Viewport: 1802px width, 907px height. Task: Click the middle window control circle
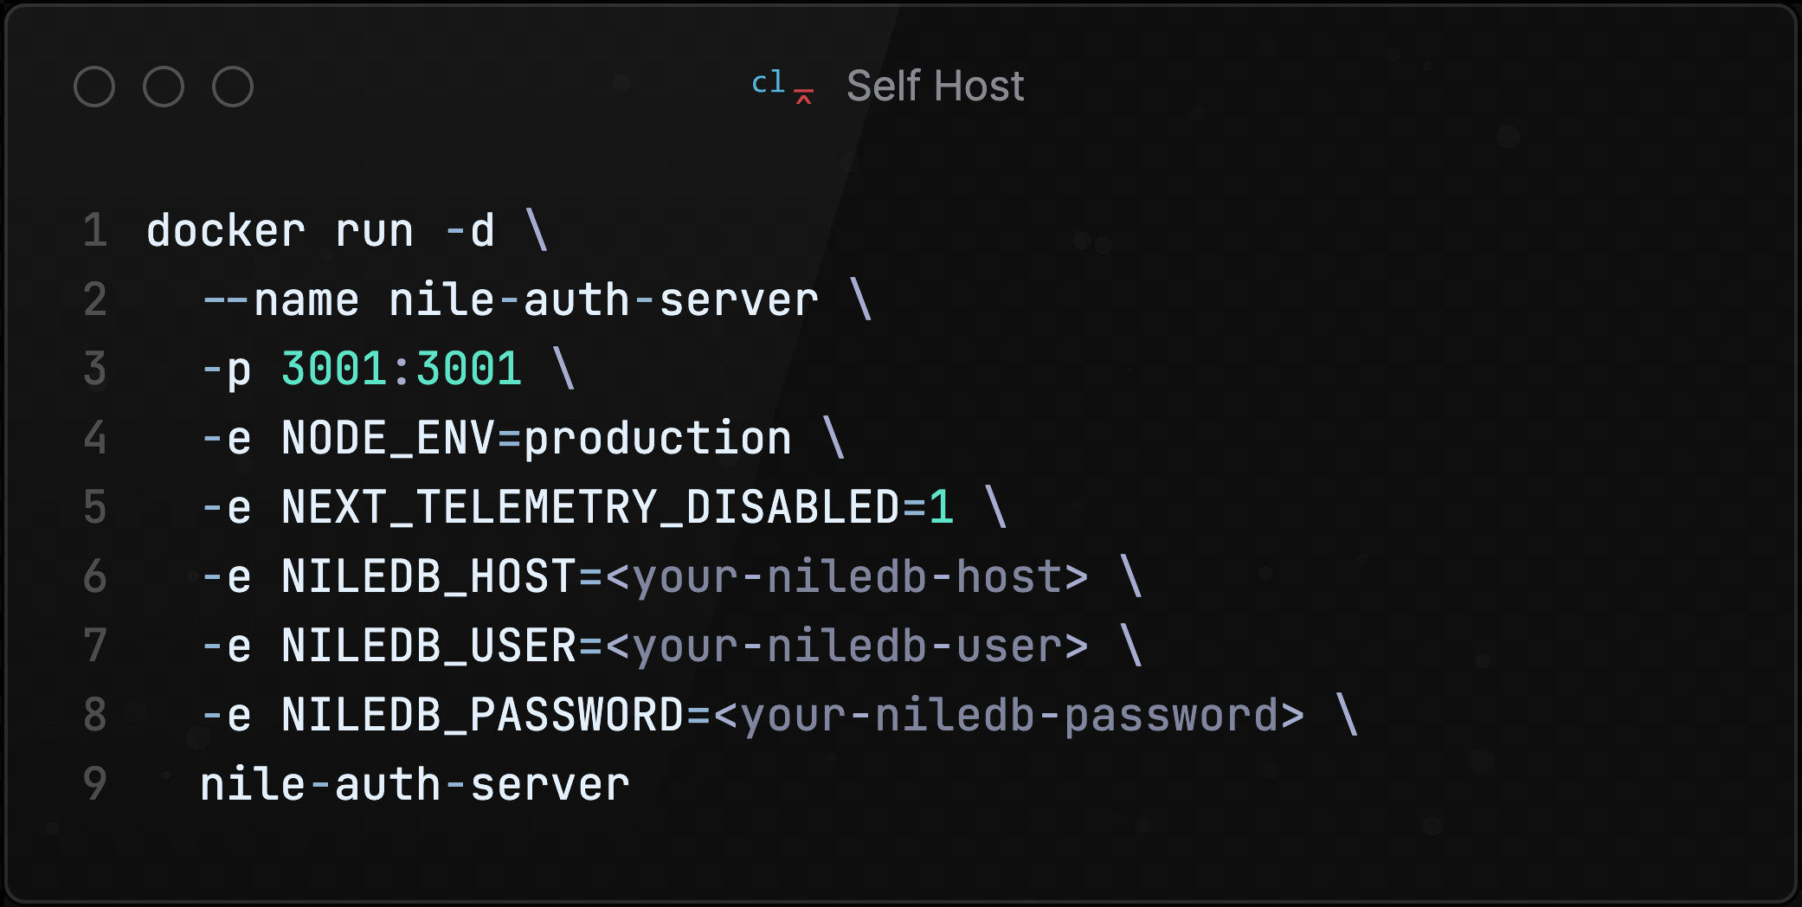(164, 87)
